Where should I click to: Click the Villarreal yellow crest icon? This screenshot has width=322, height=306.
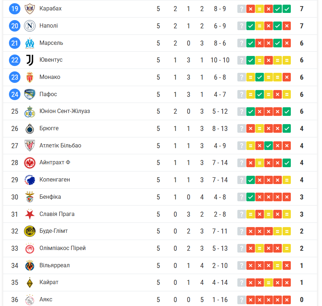coord(29,265)
